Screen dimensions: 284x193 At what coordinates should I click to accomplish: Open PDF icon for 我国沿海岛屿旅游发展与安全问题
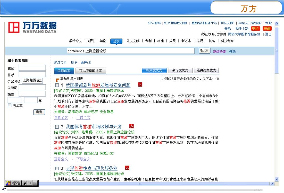coord(140,85)
